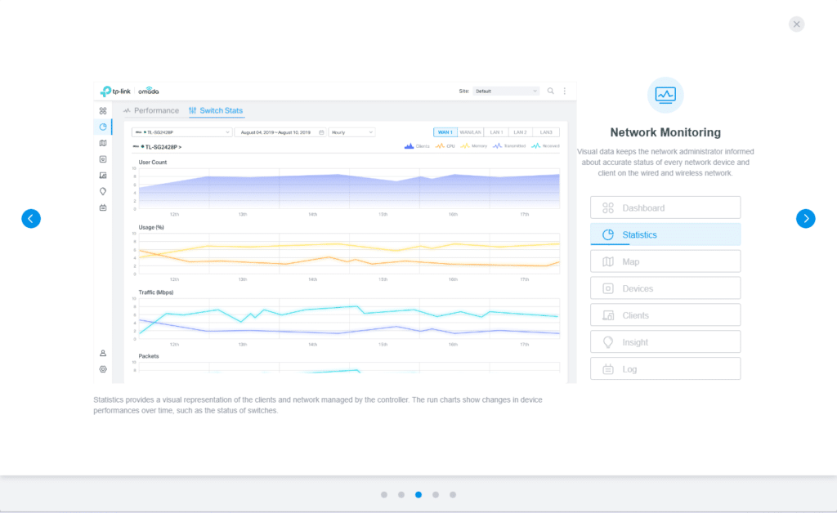Click the Network Monitoring chart icon
Screen dimensions: 837x513
(x=665, y=95)
